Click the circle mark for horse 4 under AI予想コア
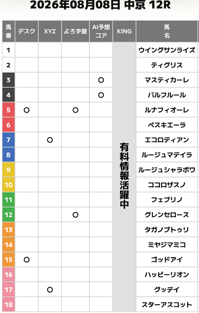The image size is (199, 313). (x=101, y=95)
